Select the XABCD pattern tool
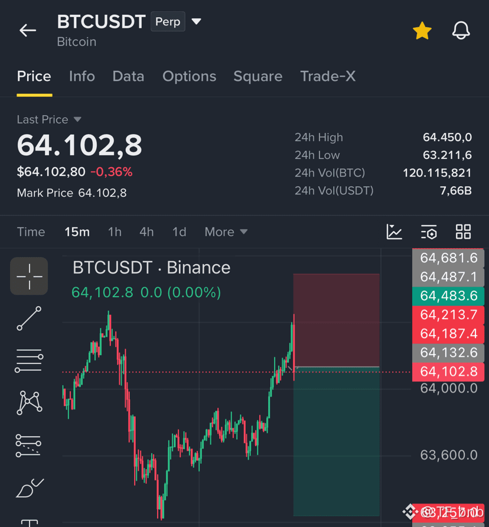The height and width of the screenshot is (527, 489). click(30, 403)
